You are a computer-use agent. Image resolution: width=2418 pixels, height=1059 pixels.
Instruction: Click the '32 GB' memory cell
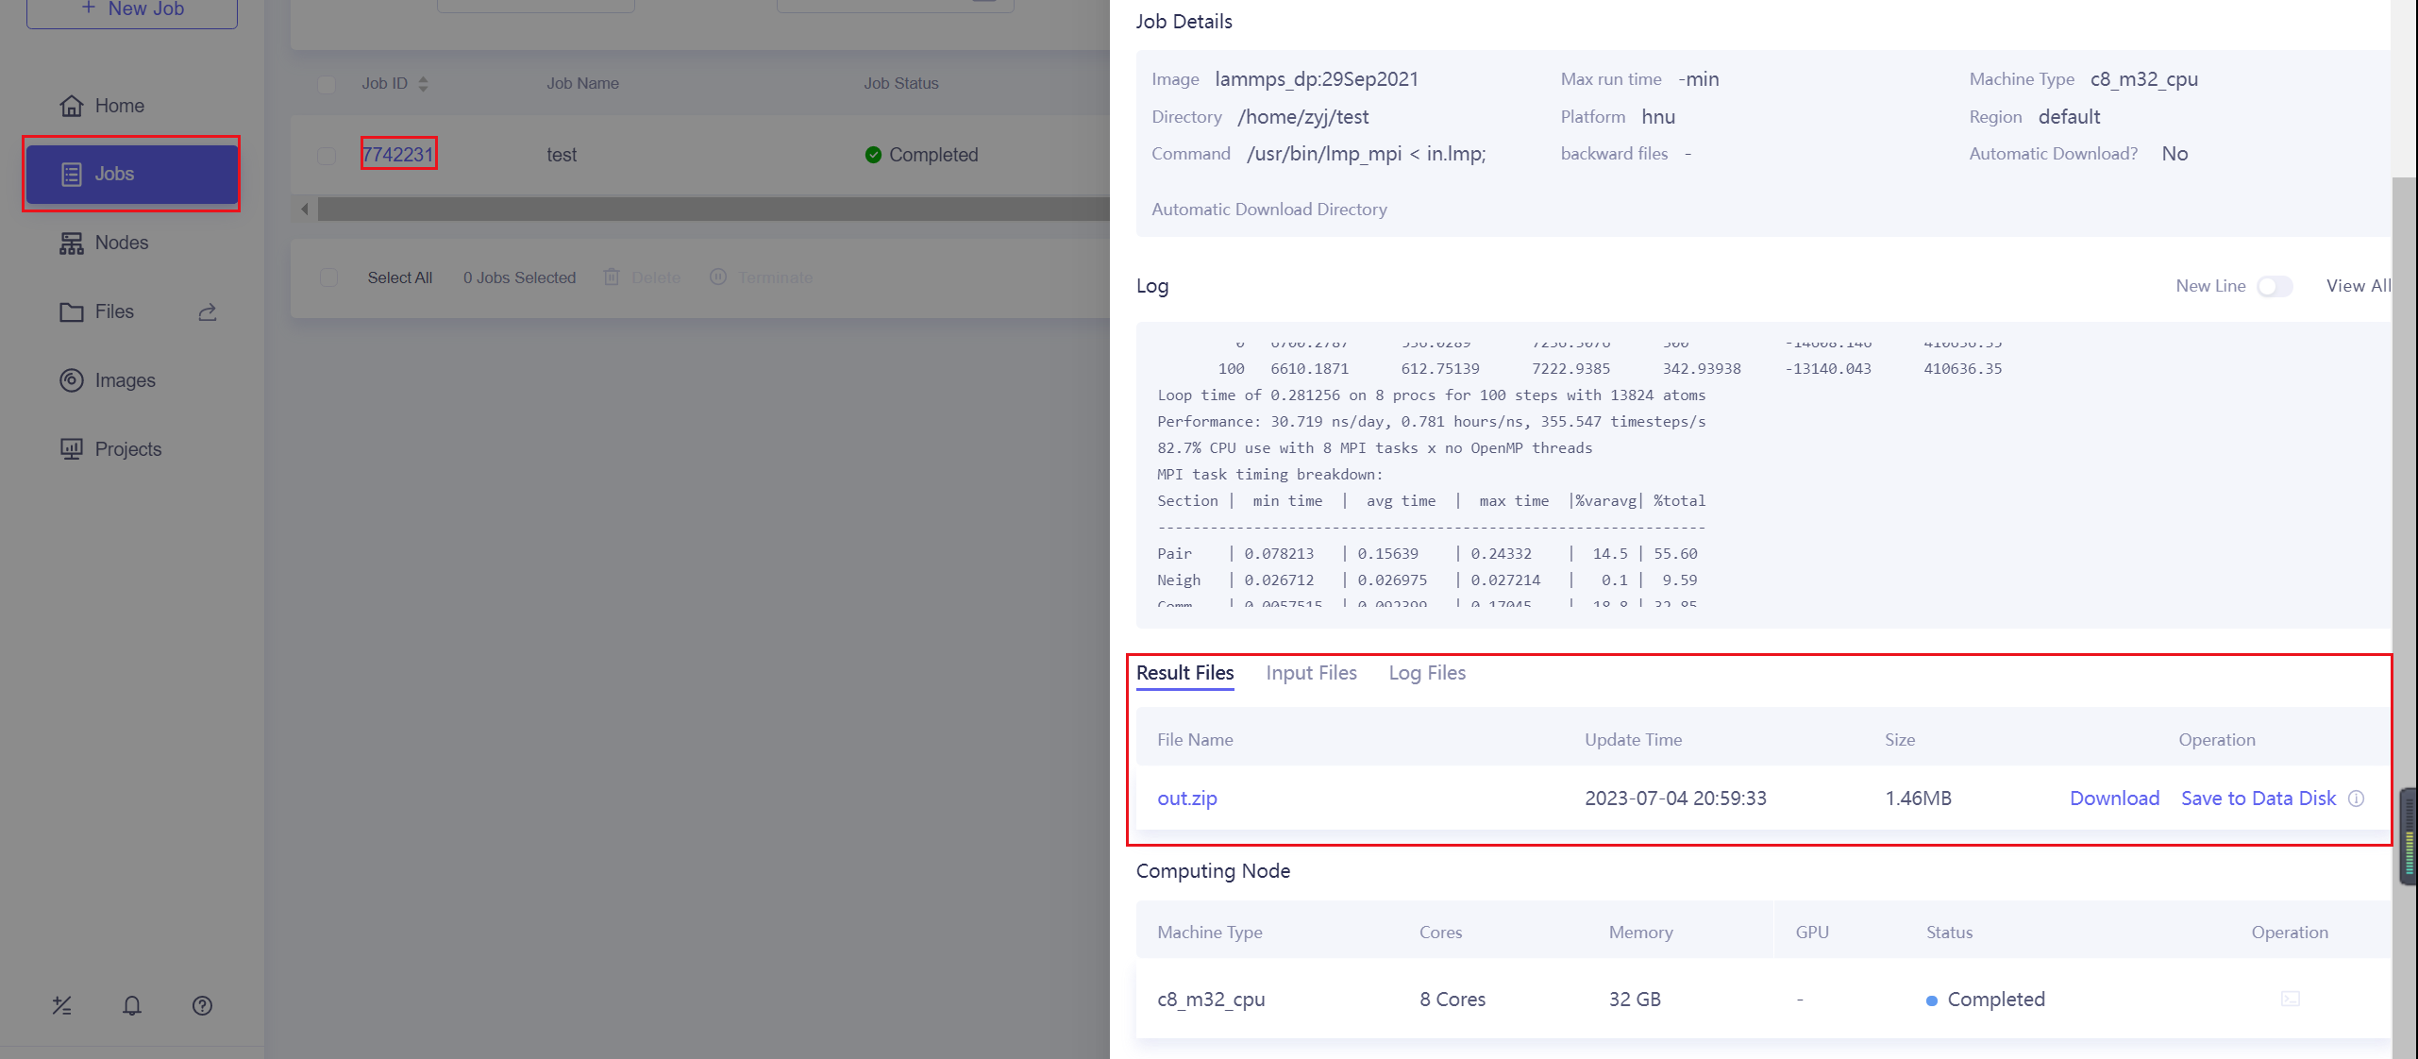(1635, 1000)
